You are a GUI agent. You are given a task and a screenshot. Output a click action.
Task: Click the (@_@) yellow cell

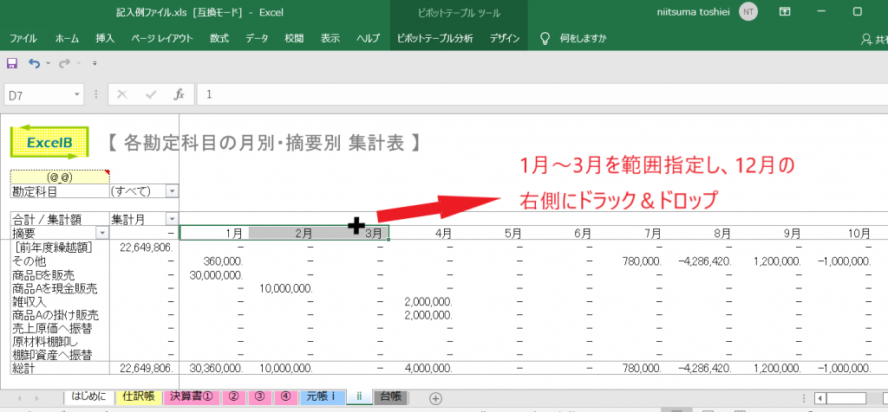coord(60,177)
